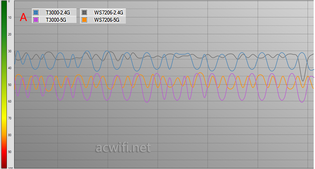Click the "30" value on the vertical axis
Viewport: 315px width, 169px height.
(10, 51)
